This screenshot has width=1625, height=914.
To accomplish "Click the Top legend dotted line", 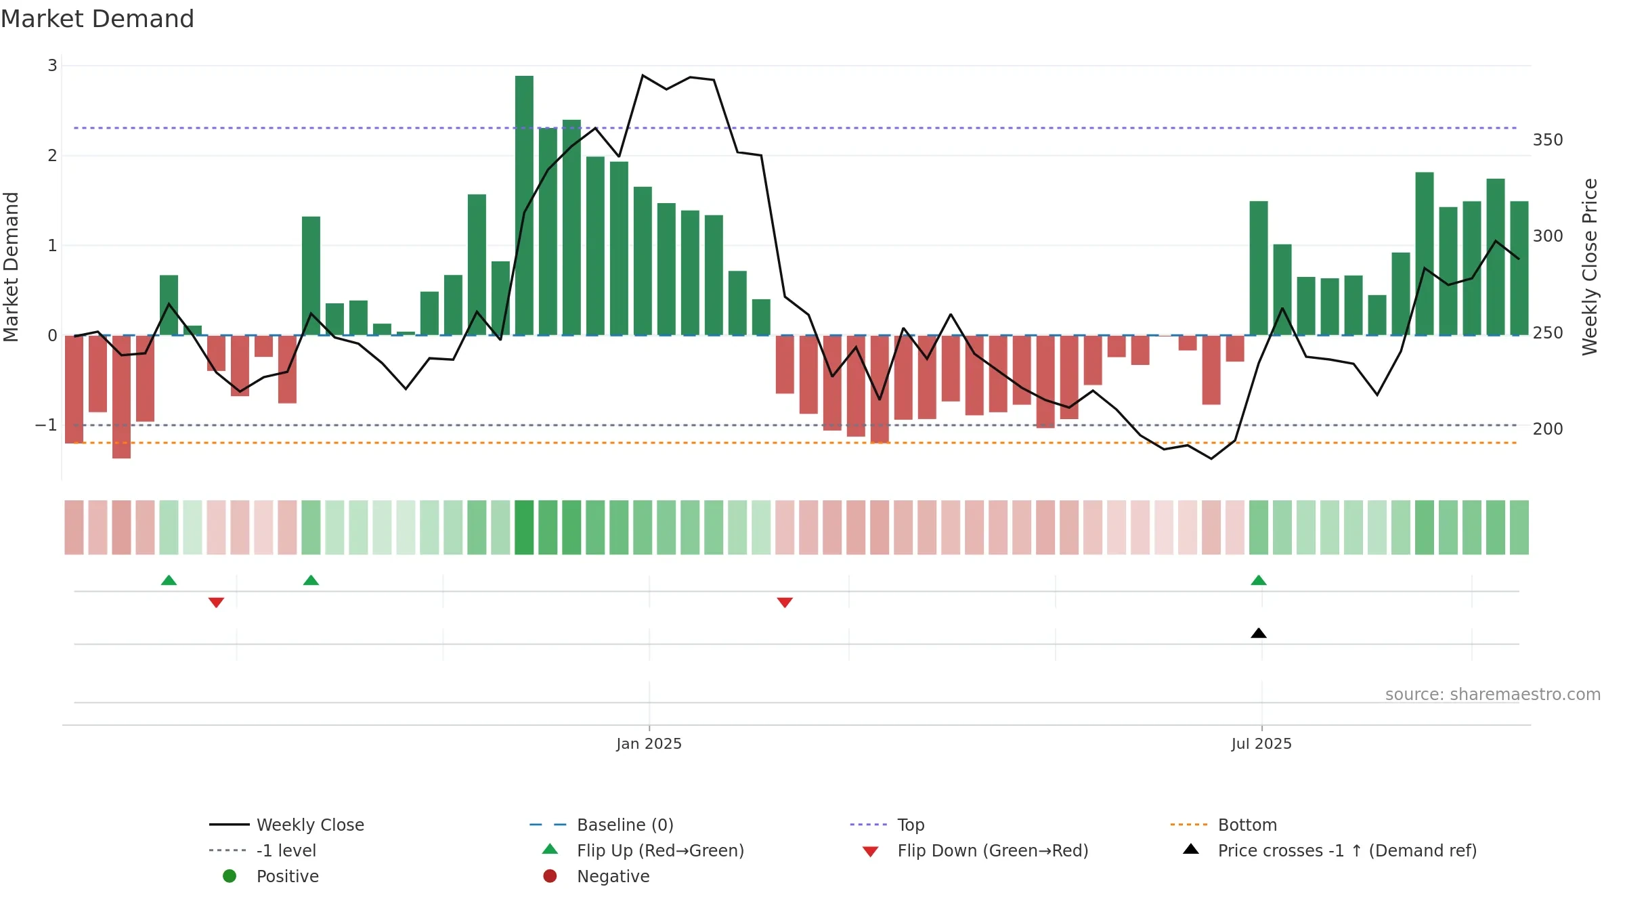I will pos(869,825).
